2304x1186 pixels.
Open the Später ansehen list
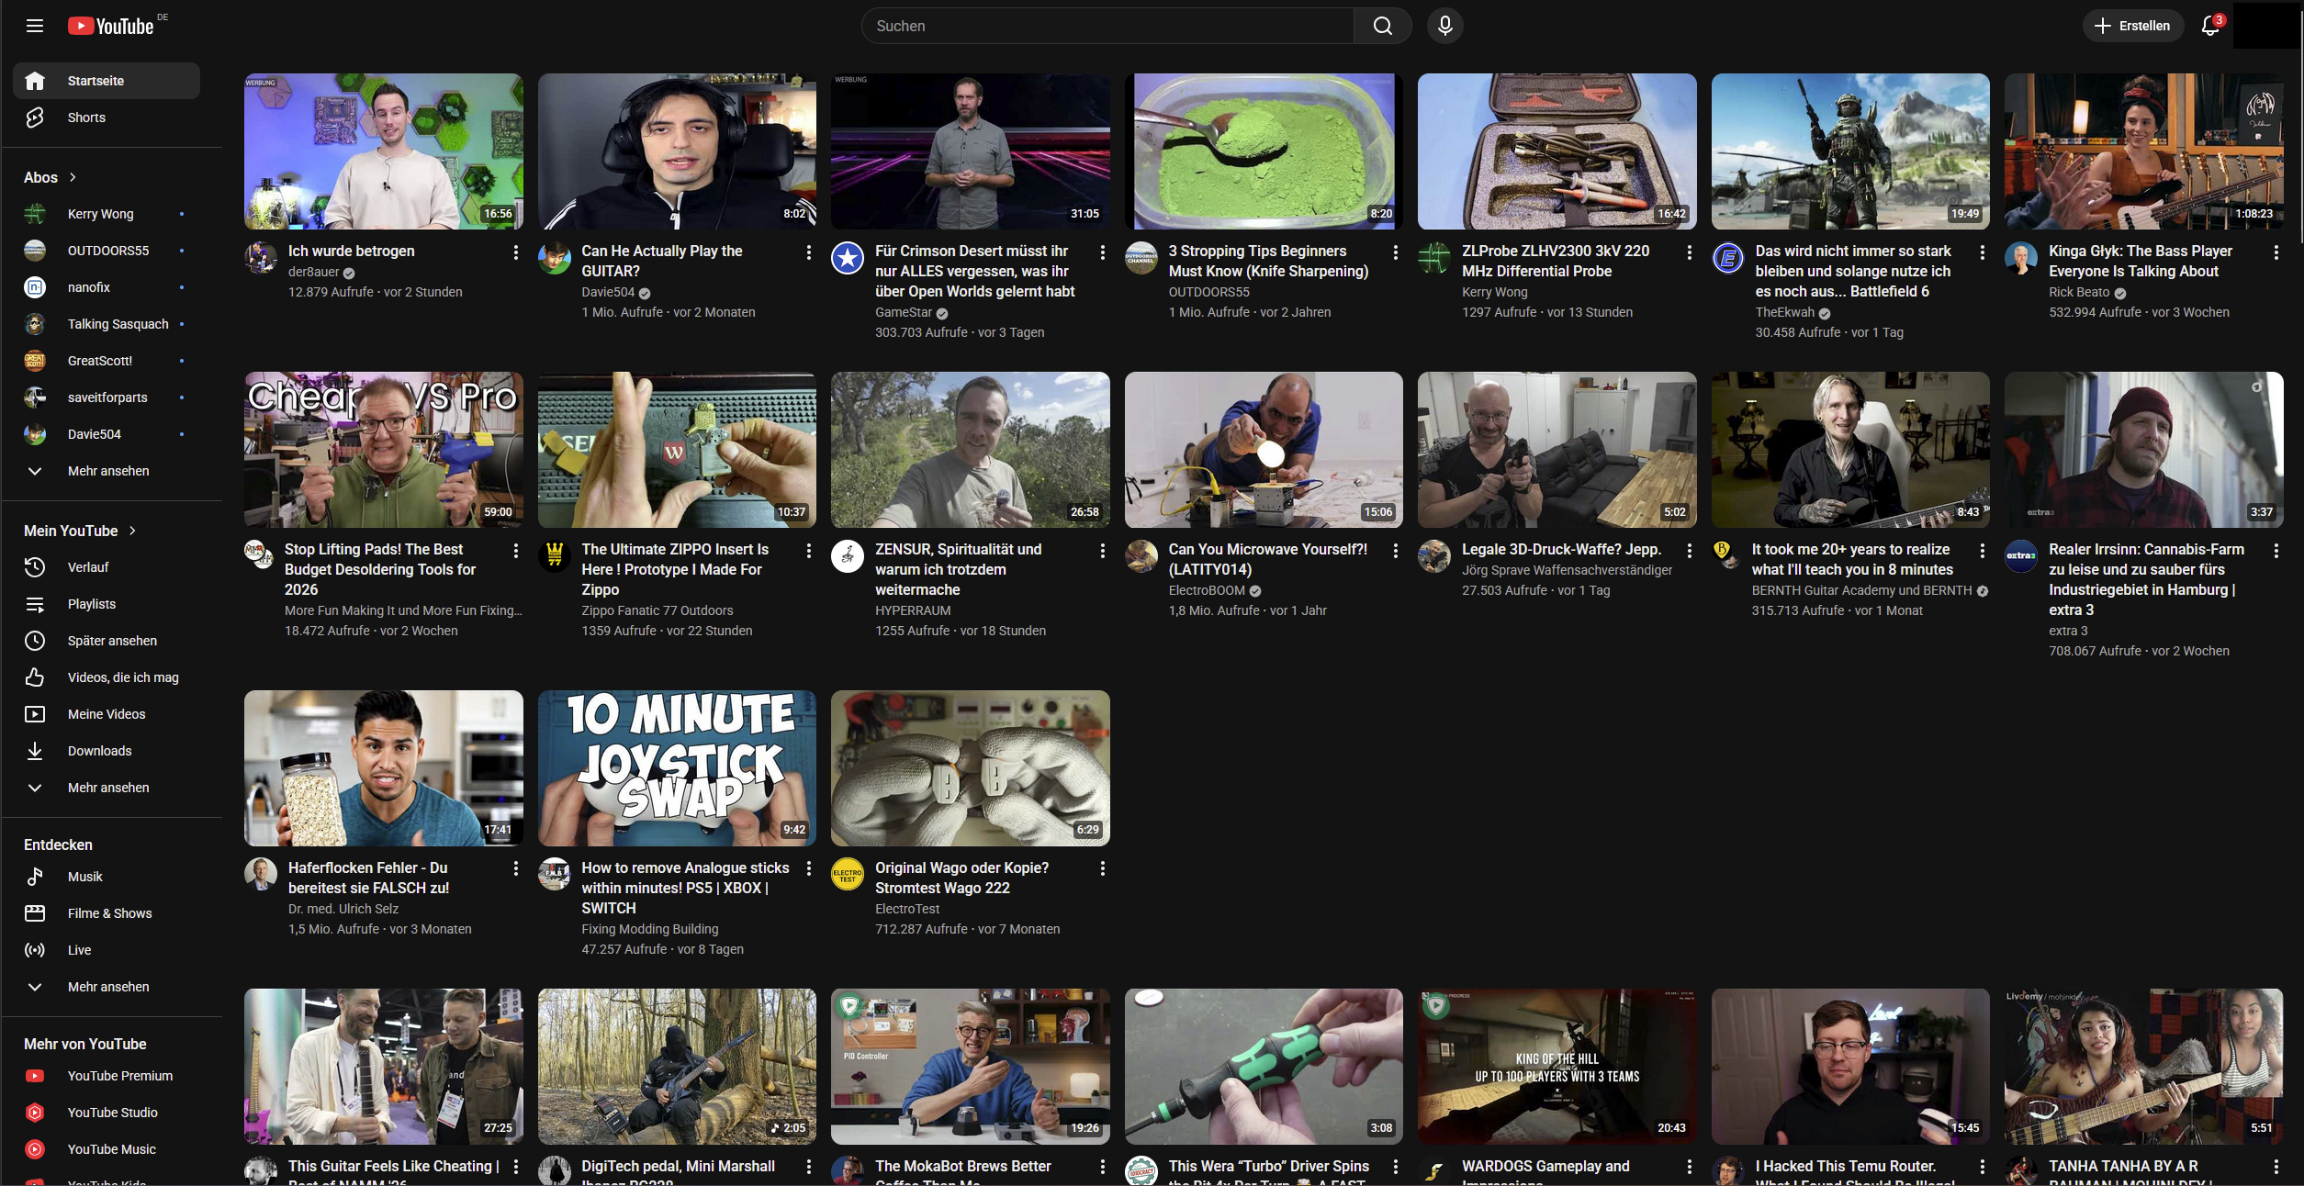coord(112,641)
